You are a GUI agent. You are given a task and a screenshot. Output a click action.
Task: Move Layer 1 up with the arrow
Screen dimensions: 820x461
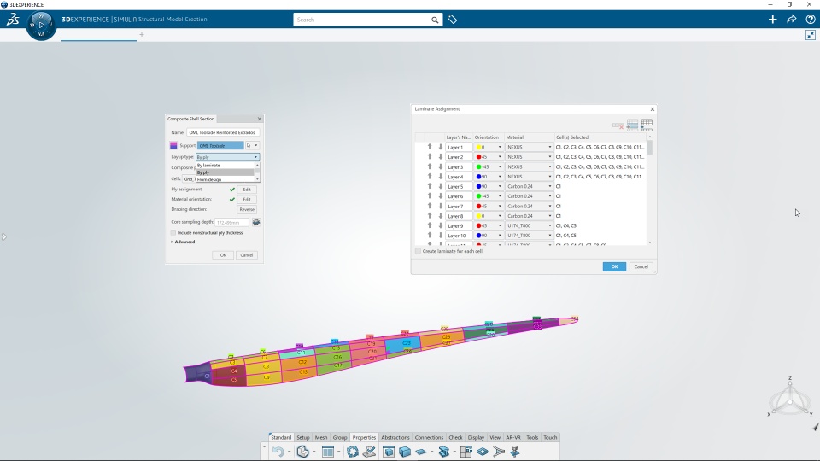(x=430, y=147)
